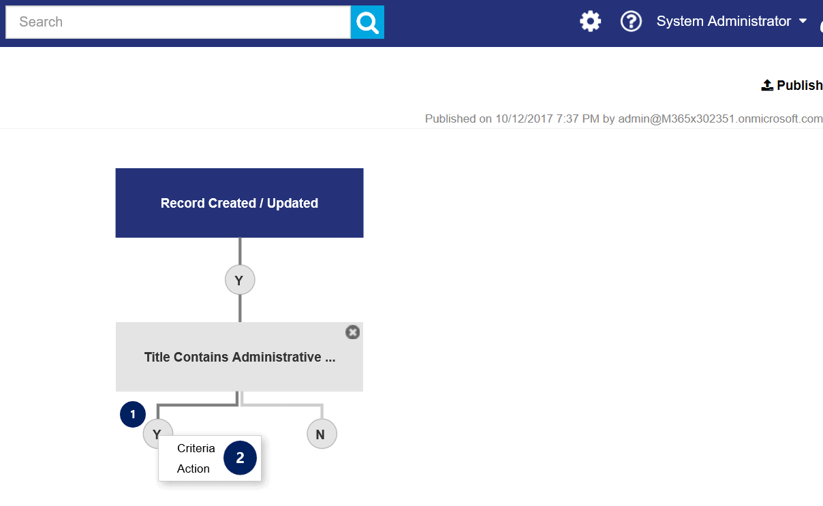Open the settings gear icon
The width and height of the screenshot is (823, 506).
coord(591,22)
